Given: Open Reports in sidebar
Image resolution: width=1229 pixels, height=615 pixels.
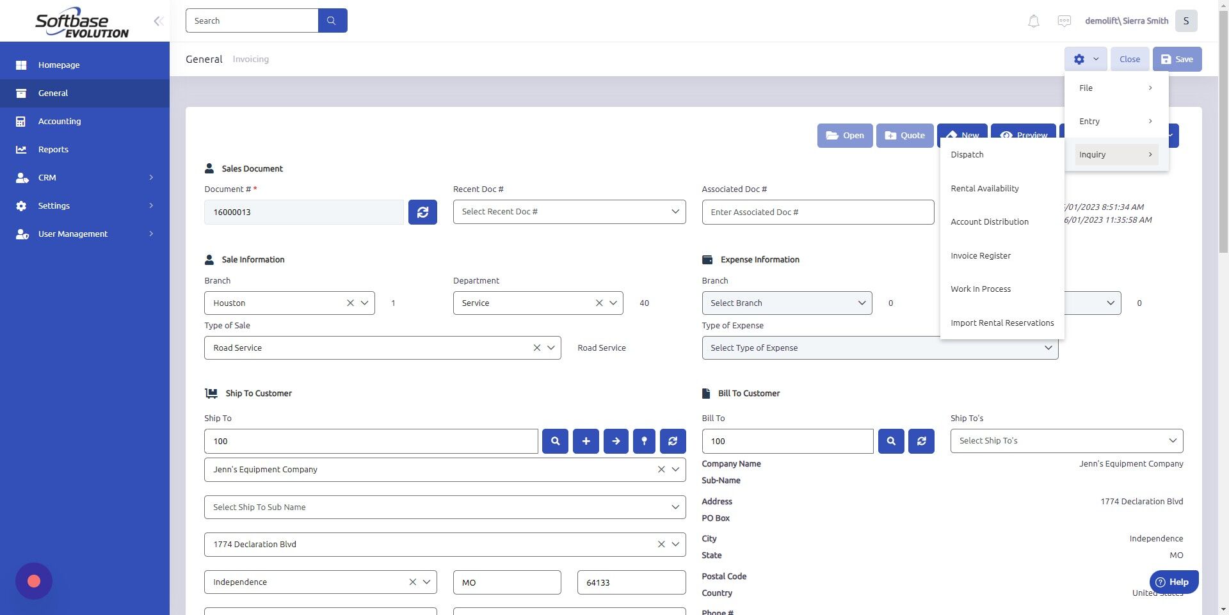Looking at the screenshot, I should coord(84,149).
